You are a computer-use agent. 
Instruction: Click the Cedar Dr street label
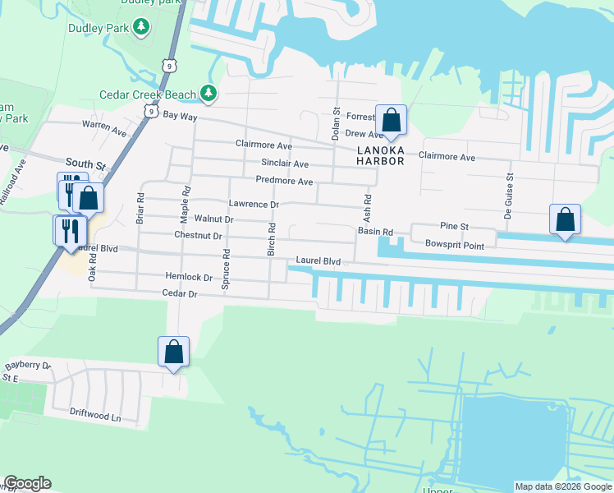180,293
